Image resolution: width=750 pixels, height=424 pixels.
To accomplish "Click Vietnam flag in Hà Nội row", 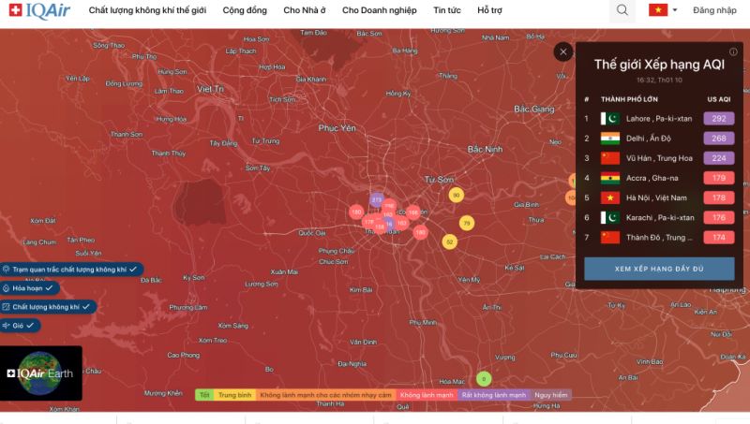I will (610, 197).
